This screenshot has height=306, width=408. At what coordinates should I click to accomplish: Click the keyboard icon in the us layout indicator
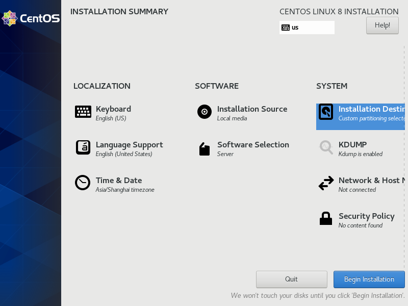286,28
